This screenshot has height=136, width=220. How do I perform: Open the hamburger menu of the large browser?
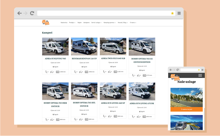point(179,13)
